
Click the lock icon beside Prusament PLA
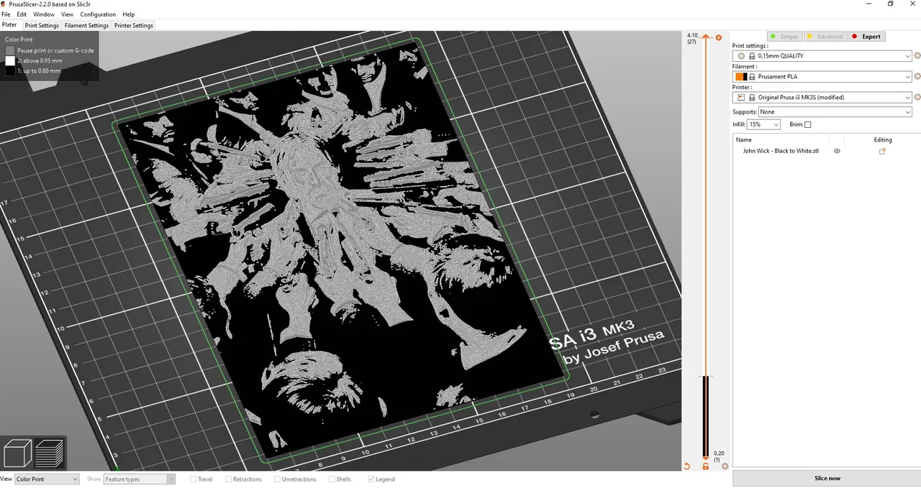tap(752, 76)
